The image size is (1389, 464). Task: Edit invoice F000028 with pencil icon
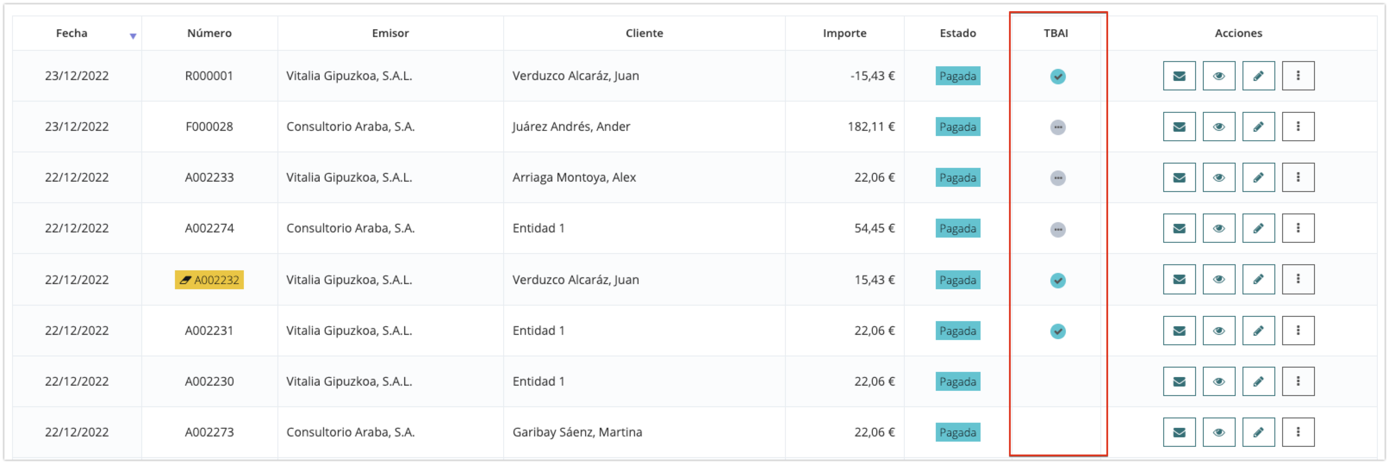click(x=1258, y=127)
